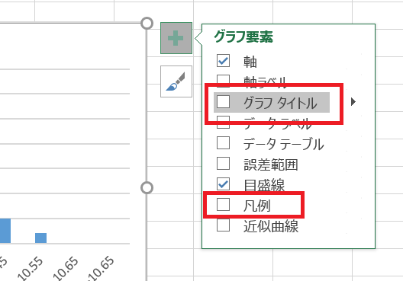403x281 pixels.
Task: Click the グラフ要素 panel heading
Action: click(x=243, y=37)
